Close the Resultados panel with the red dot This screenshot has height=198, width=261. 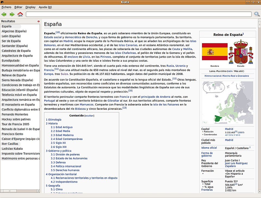pos(38,21)
